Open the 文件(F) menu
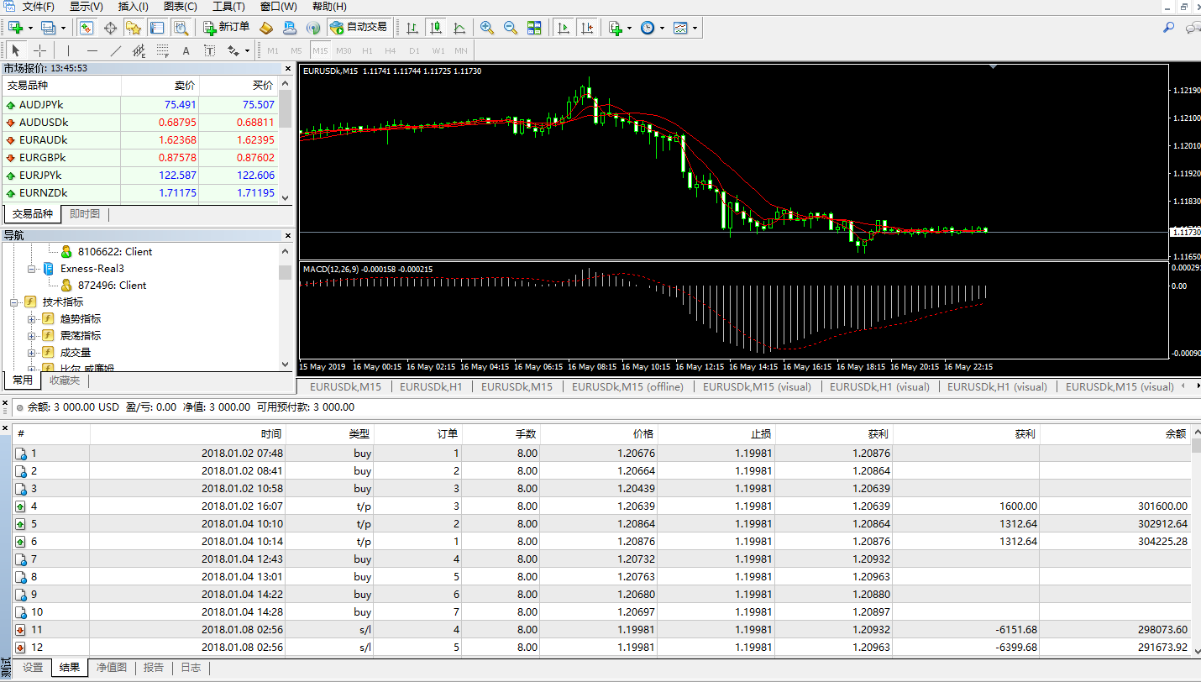Image resolution: width=1201 pixels, height=682 pixels. tap(38, 7)
